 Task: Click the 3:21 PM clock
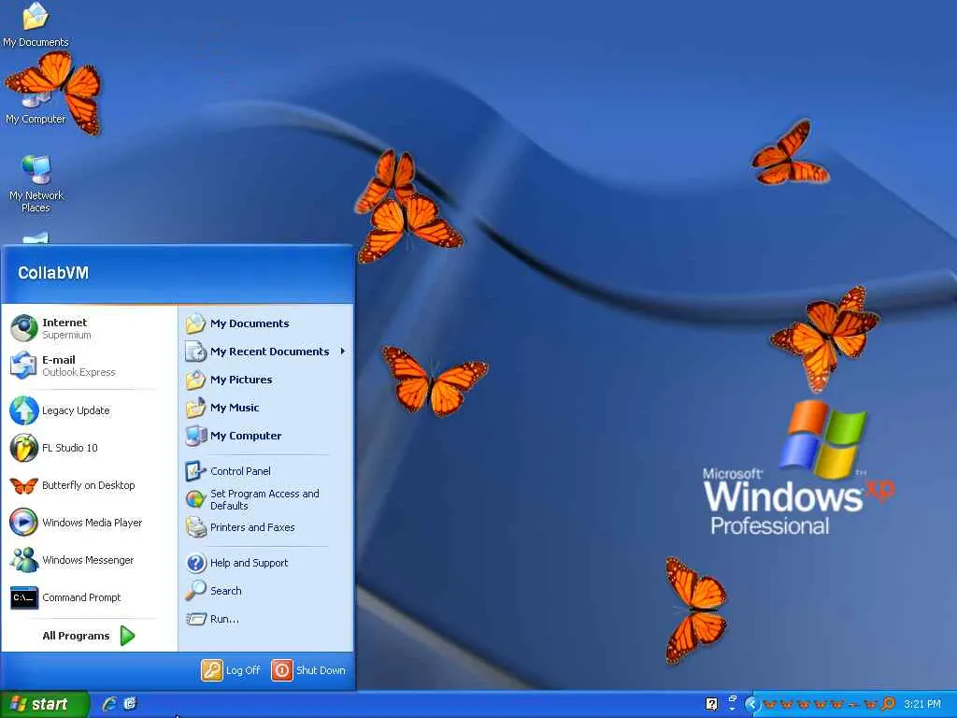click(922, 704)
